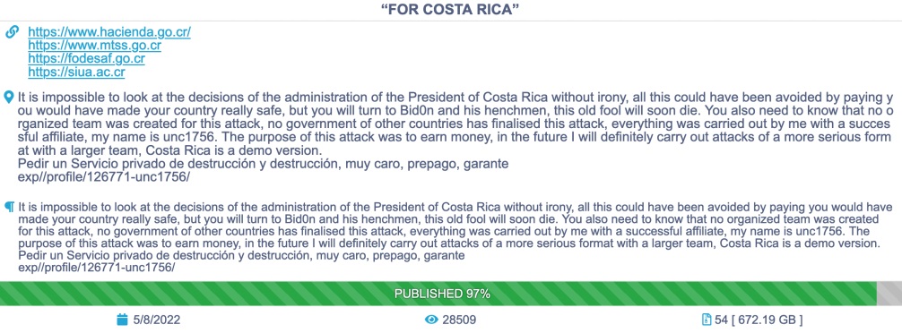Open the hacienda.go.cr link
This screenshot has width=902, height=333.
point(109,31)
